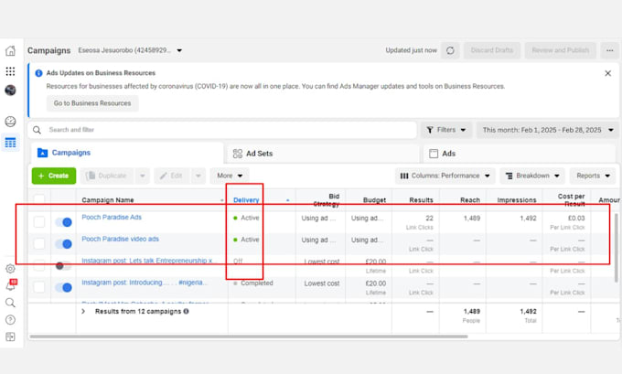The height and width of the screenshot is (374, 622).
Task: Open Account Overview gauge icon
Action: tap(10, 122)
